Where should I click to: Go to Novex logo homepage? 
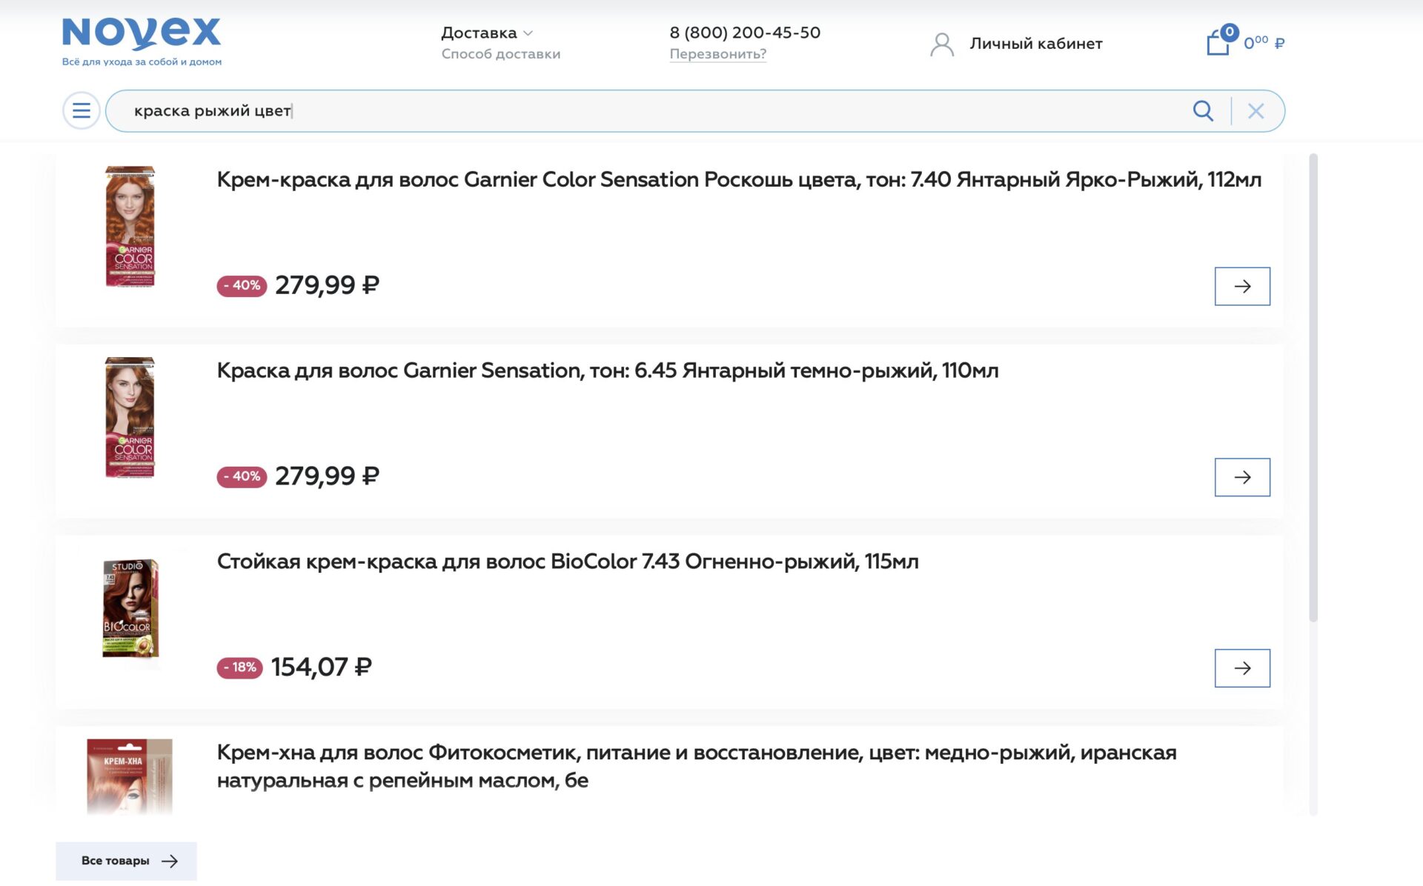click(142, 41)
